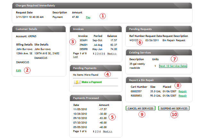Jump to the Last page of invoices

[x=75, y=57]
